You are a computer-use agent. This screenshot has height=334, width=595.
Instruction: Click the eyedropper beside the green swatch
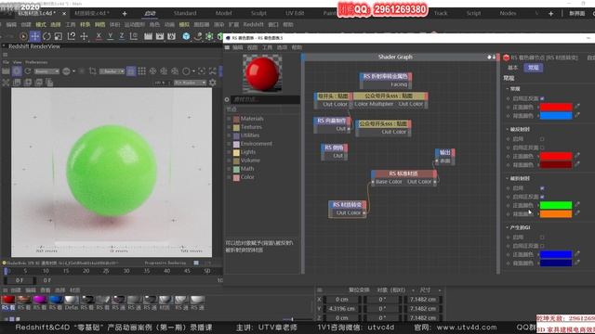pos(577,205)
